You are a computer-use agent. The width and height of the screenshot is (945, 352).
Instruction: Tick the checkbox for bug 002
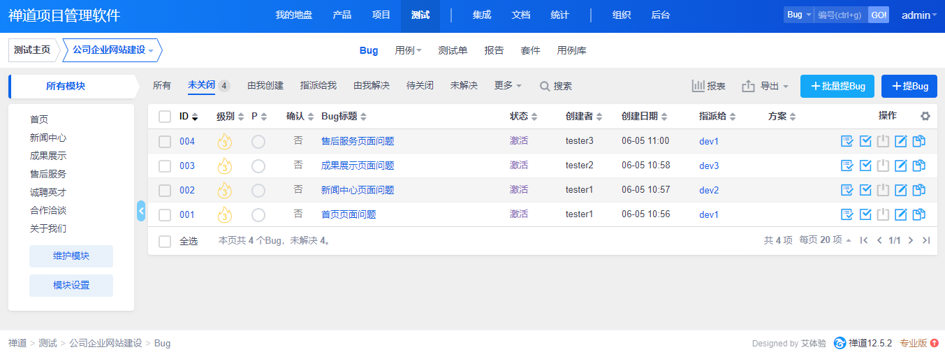click(x=165, y=190)
